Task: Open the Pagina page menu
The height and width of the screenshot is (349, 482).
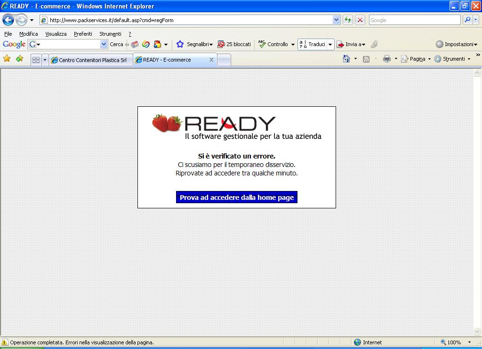Action: [416, 59]
